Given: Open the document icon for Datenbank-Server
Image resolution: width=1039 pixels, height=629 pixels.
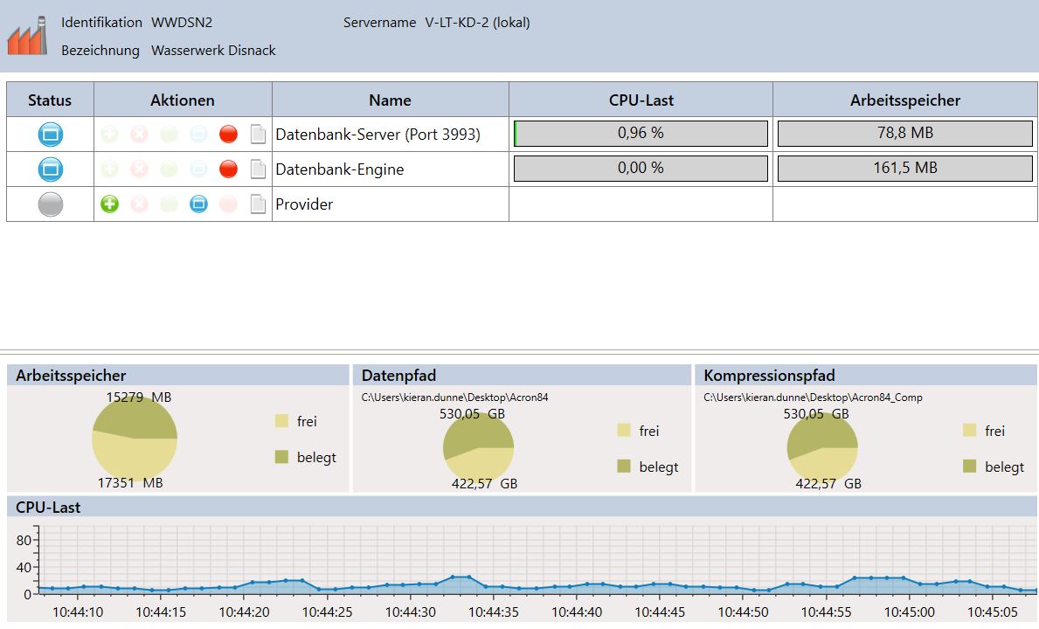Looking at the screenshot, I should tap(258, 135).
